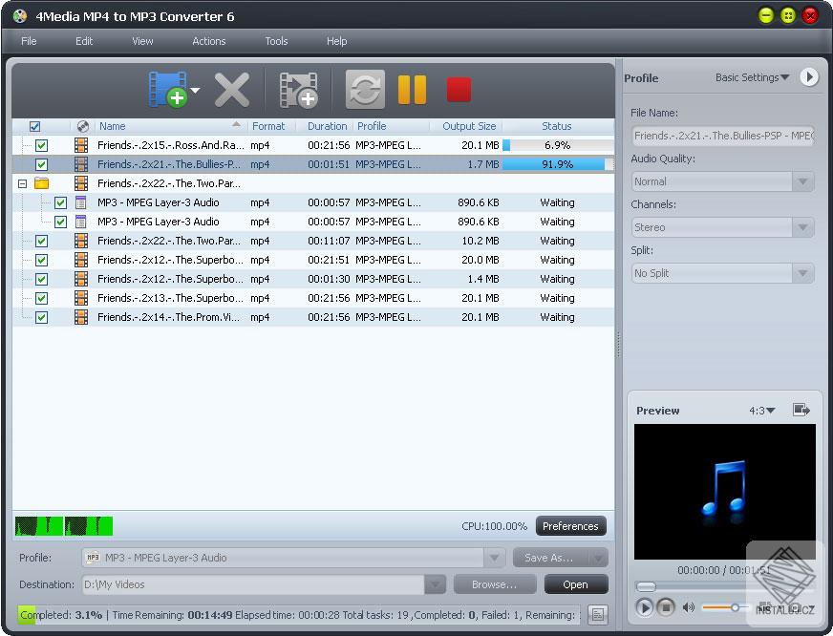Click the Browse... button
This screenshot has height=636, width=833.
(x=495, y=584)
